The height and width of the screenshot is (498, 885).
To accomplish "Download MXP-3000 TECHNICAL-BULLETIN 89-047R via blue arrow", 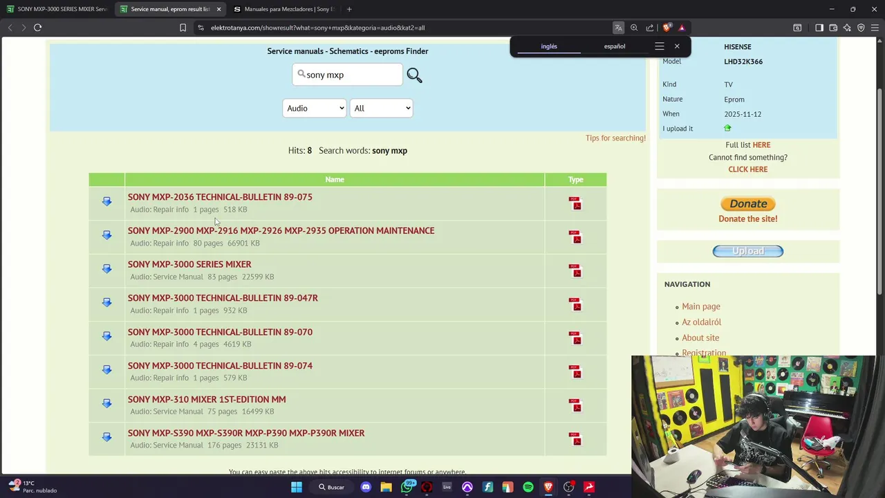I will pyautogui.click(x=106, y=302).
